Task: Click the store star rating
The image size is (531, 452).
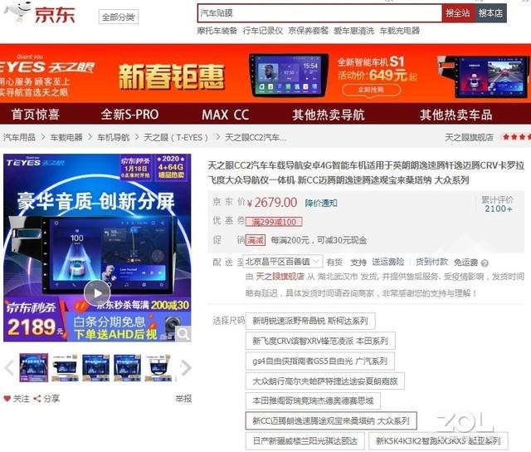Action: (x=517, y=137)
